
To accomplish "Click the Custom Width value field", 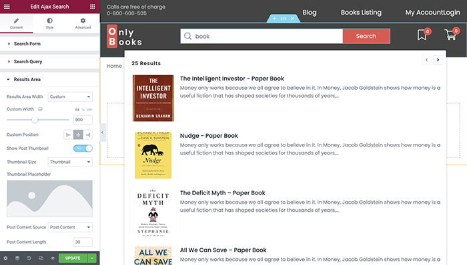I will (x=83, y=120).
